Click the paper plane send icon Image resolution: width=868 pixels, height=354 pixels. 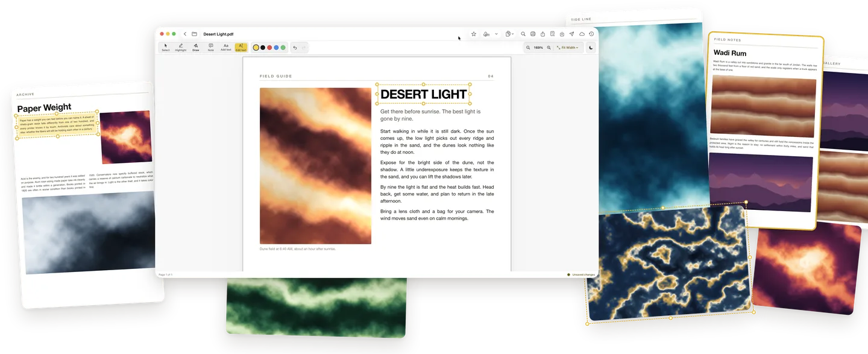pyautogui.click(x=571, y=34)
